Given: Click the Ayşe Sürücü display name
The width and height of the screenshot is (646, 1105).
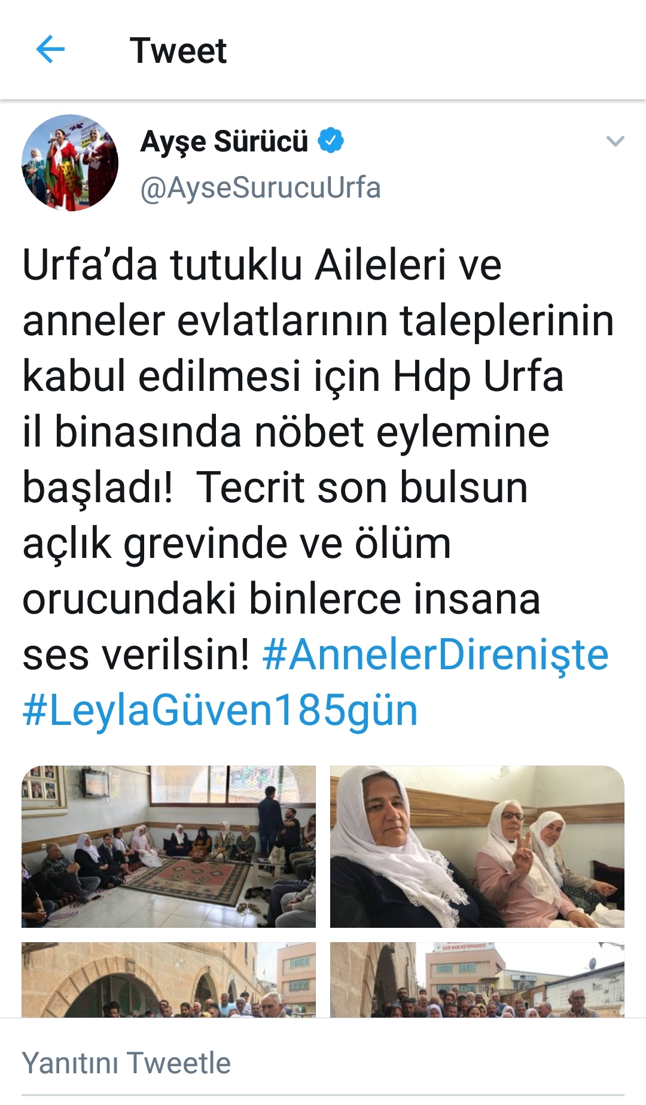Looking at the screenshot, I should pyautogui.click(x=224, y=142).
